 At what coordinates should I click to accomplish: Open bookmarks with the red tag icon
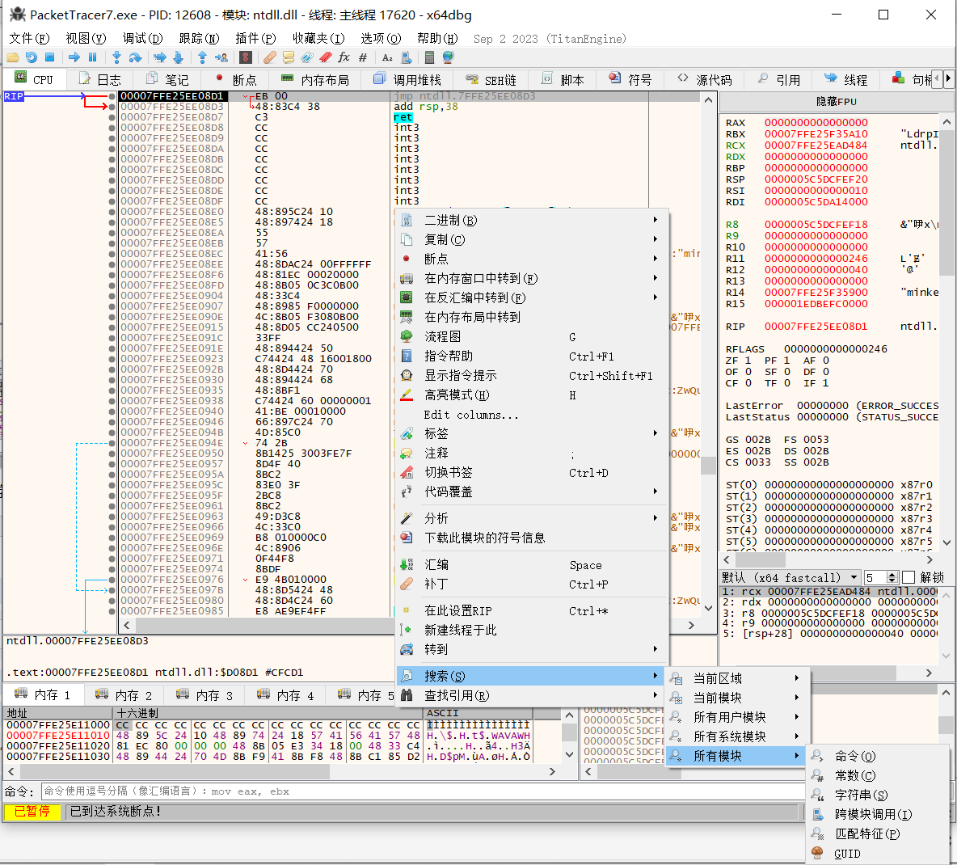click(325, 57)
